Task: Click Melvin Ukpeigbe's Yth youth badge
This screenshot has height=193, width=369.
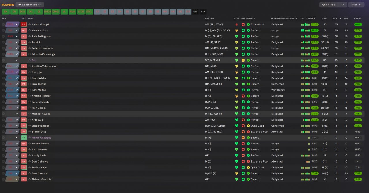Action: [x=24, y=138]
